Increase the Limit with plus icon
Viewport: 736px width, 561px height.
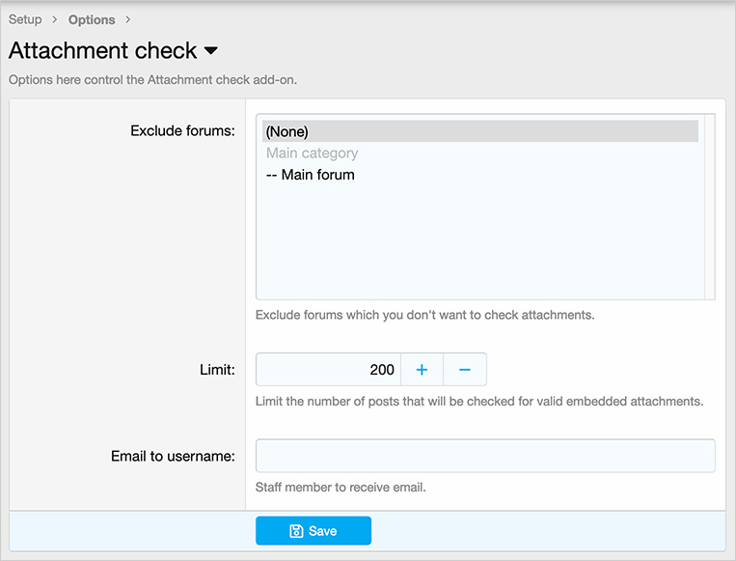coord(422,370)
